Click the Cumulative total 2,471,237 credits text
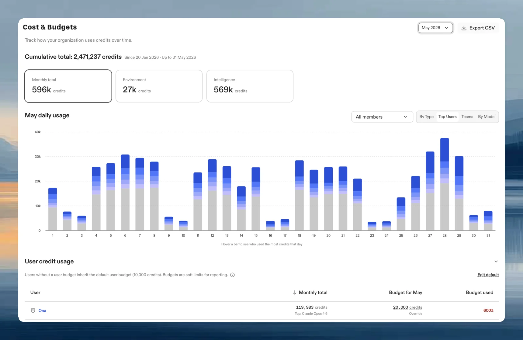This screenshot has width=523, height=340. point(73,57)
